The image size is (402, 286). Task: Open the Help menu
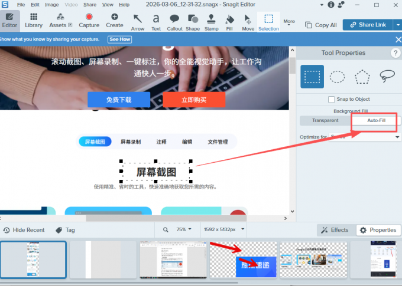point(124,5)
